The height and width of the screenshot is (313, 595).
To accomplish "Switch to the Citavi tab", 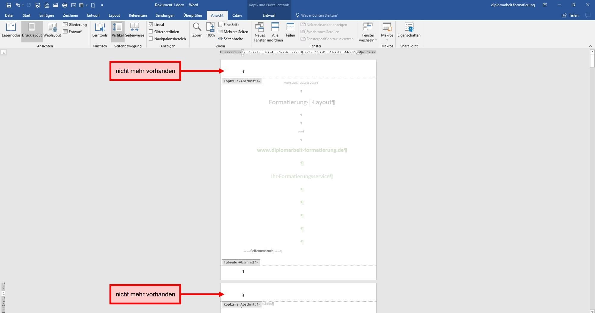I will 237,15.
